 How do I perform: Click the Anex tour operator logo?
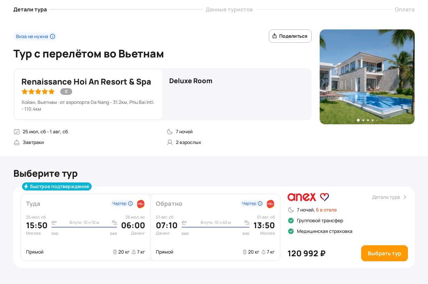[308, 197]
